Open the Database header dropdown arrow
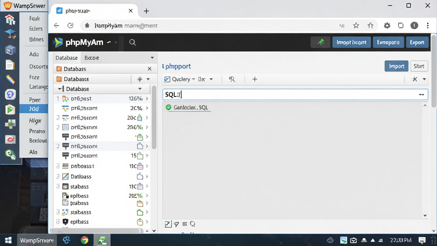The image size is (437, 246). tap(140, 89)
